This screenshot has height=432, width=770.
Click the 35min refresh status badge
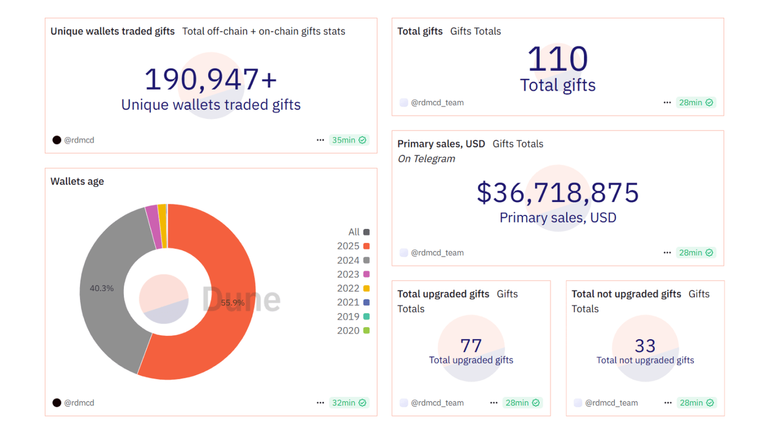(x=349, y=140)
